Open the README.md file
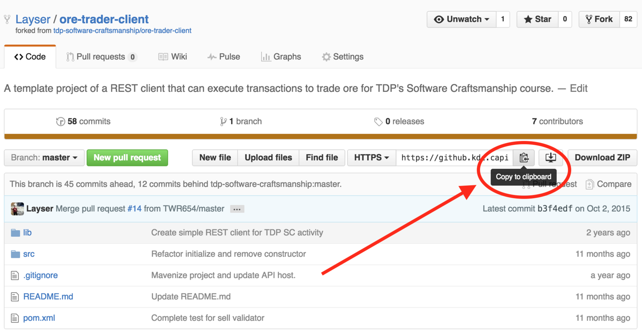The width and height of the screenshot is (642, 335). pyautogui.click(x=48, y=297)
